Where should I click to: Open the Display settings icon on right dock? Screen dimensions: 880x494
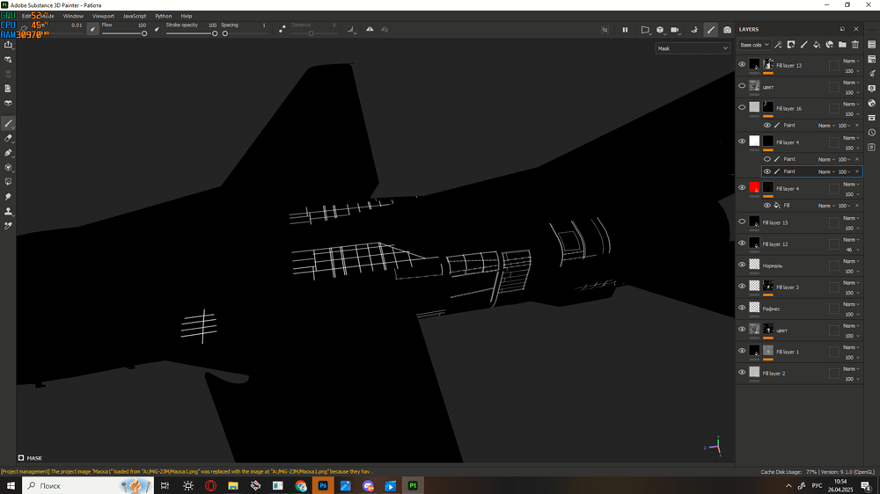(871, 89)
